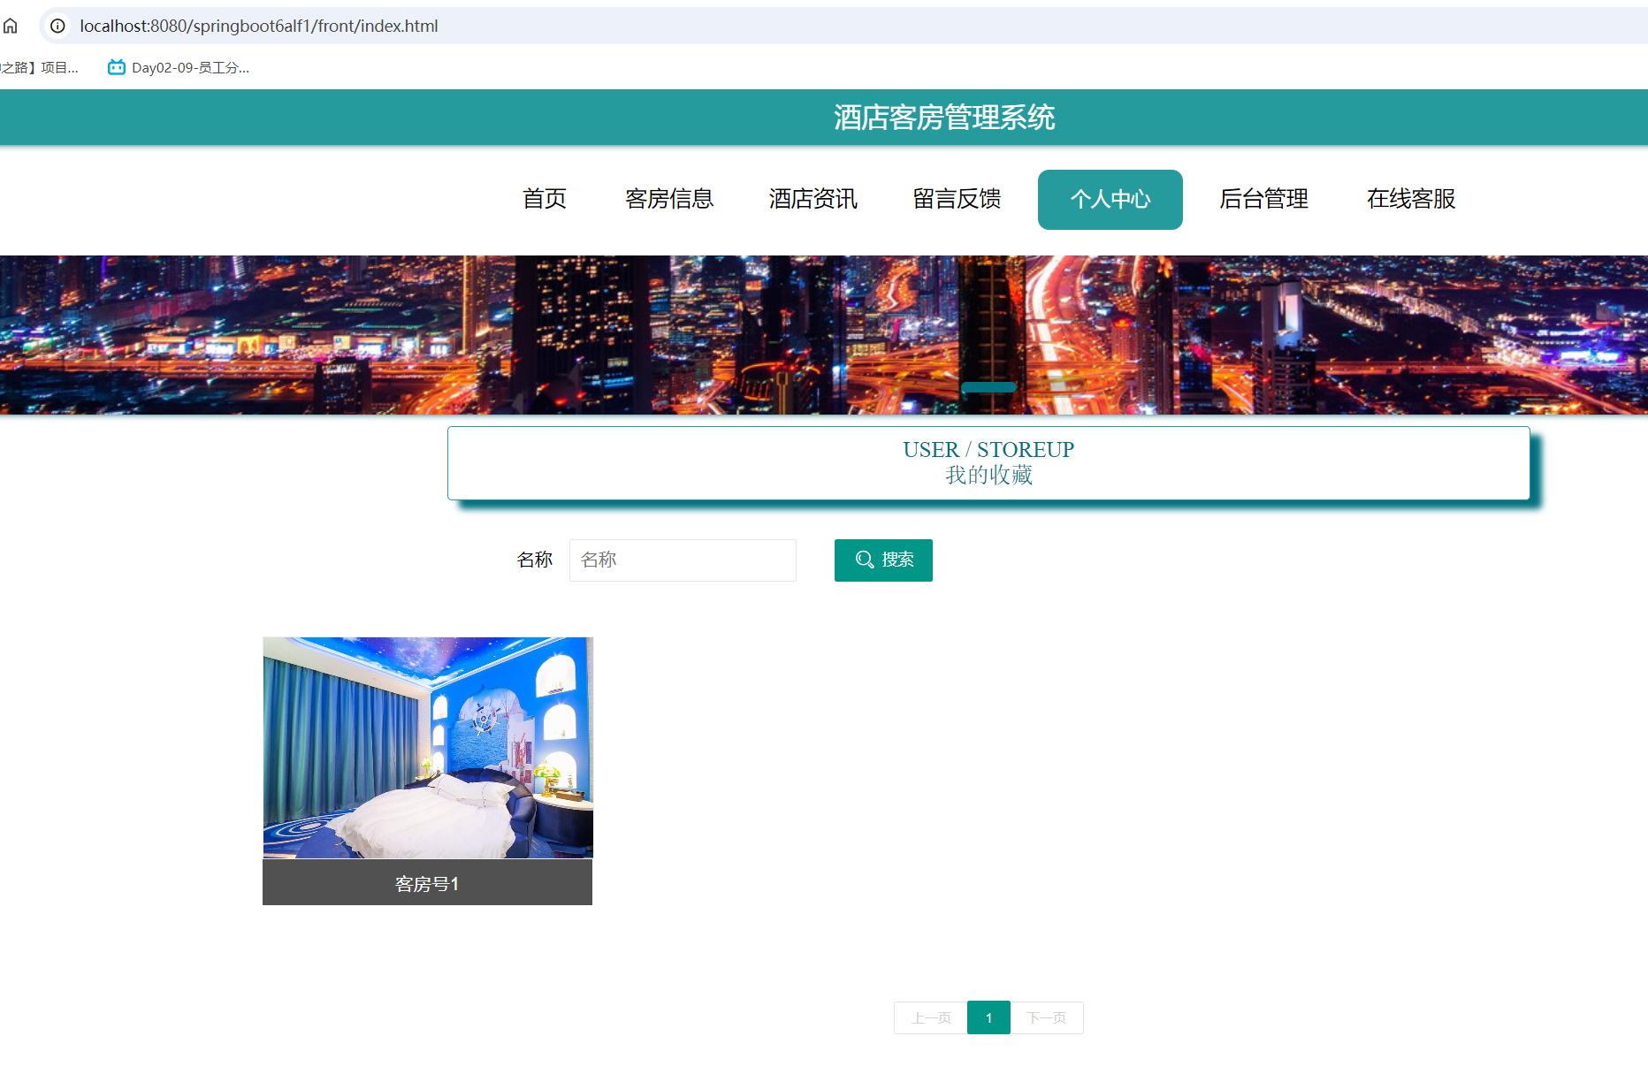Click the active carousel indicator on banner
The image size is (1648, 1082).
coord(988,387)
